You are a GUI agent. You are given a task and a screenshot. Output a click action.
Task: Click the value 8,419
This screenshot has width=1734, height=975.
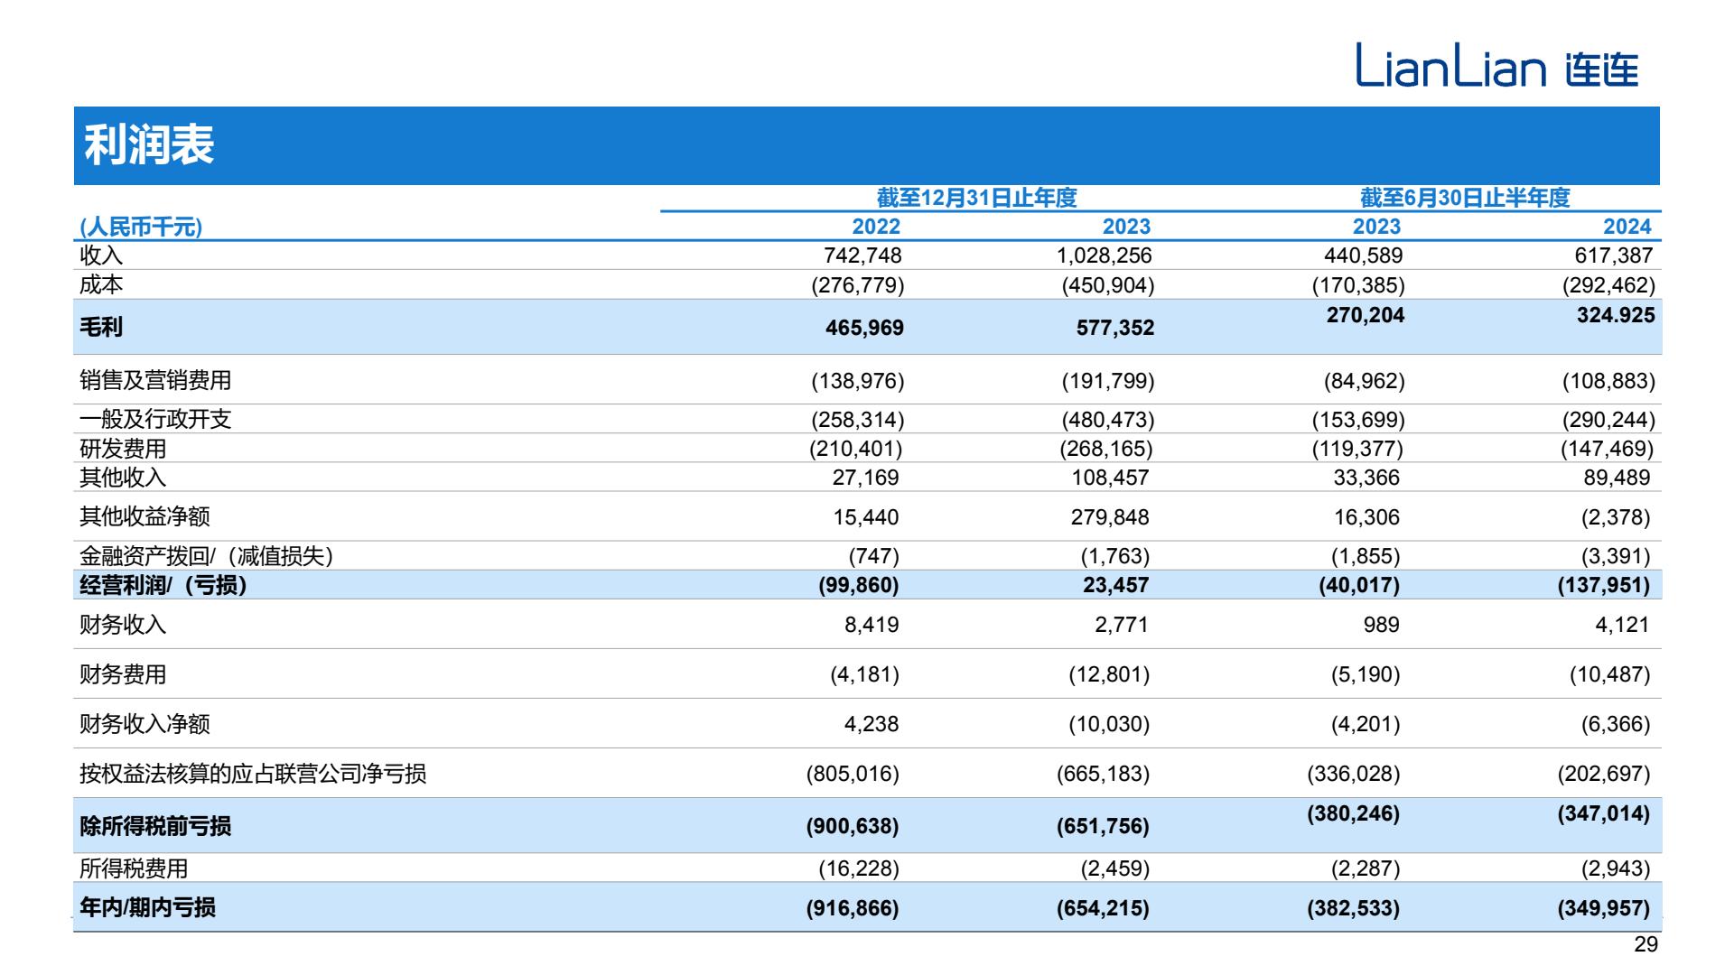click(872, 625)
